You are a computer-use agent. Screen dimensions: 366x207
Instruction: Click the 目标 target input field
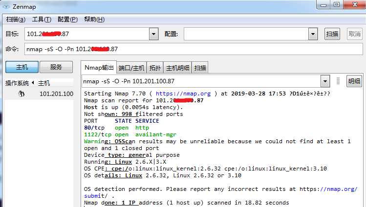(x=87, y=34)
